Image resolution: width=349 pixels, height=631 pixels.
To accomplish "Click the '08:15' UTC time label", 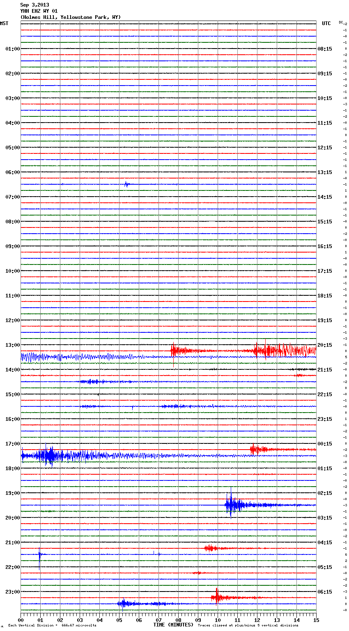I will tap(325, 49).
